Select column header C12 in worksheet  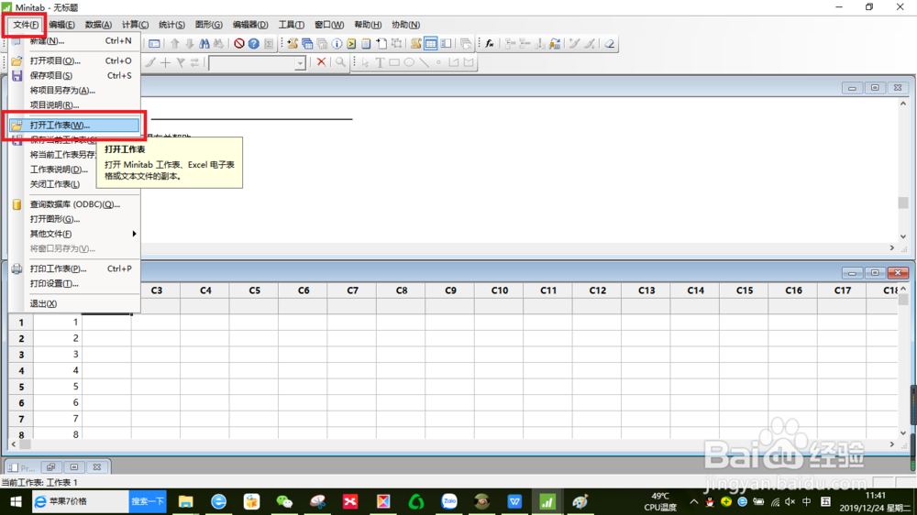coord(597,290)
